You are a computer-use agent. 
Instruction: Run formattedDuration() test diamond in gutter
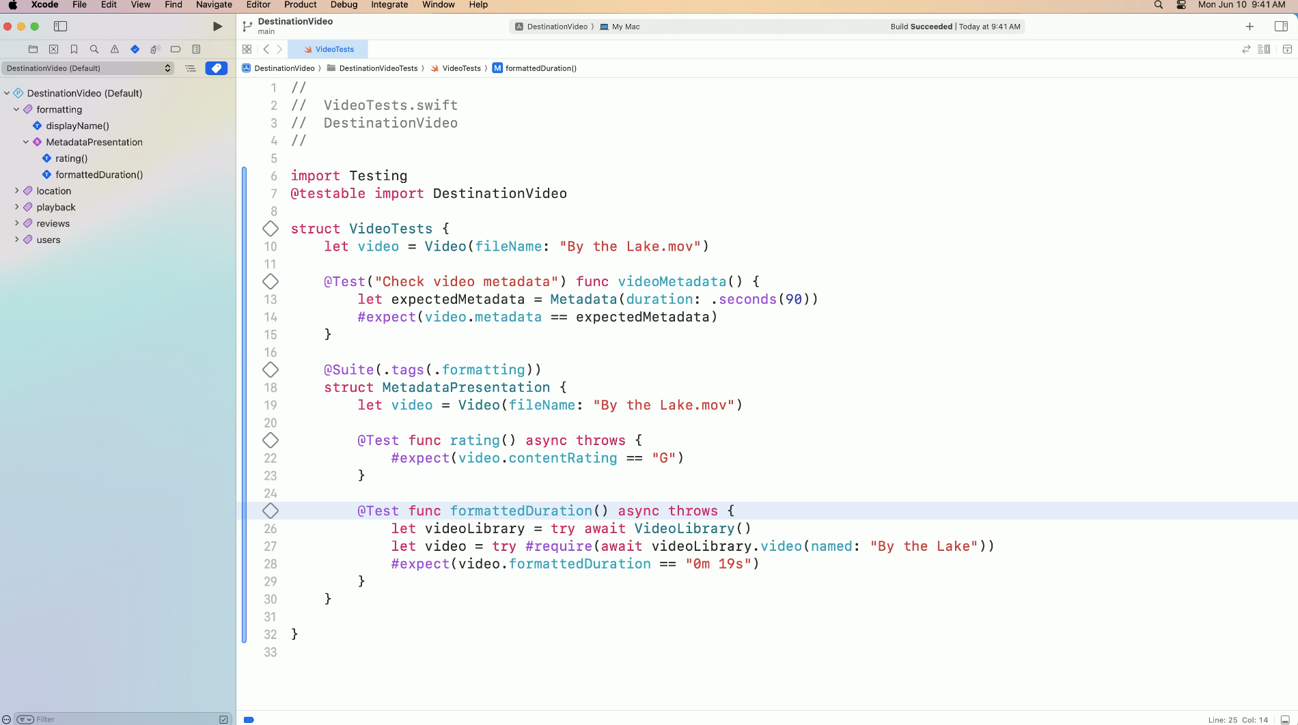(271, 511)
